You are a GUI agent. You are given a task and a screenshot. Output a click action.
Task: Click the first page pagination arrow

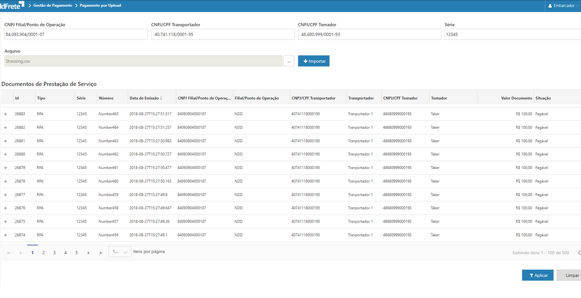coord(9,253)
